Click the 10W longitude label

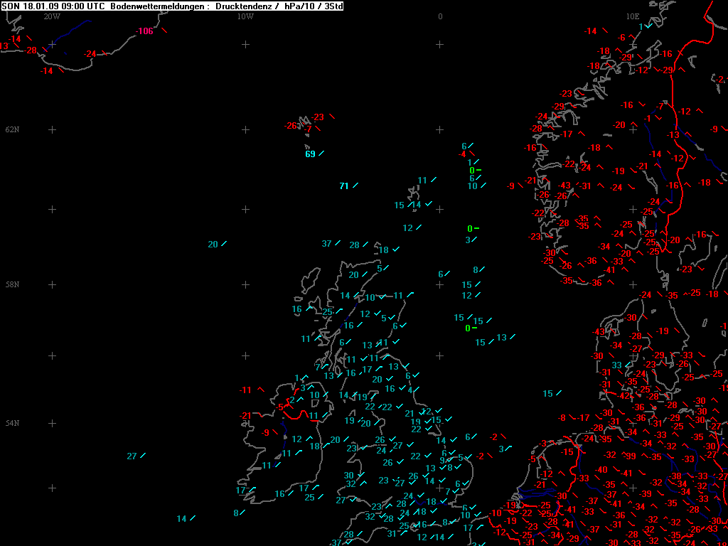(245, 16)
